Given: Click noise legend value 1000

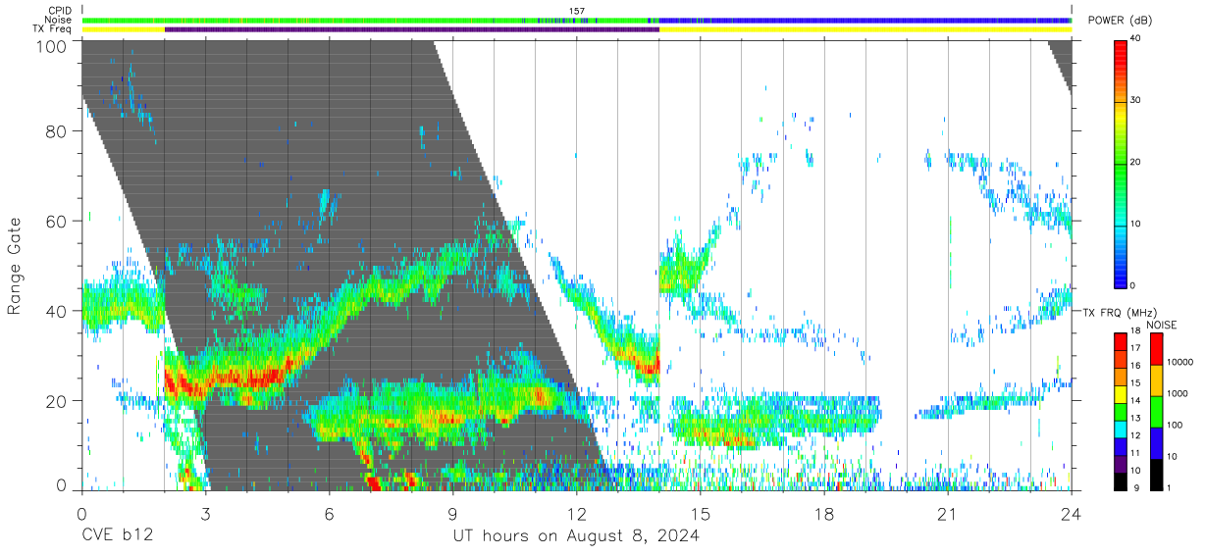Looking at the screenshot, I should coord(1177,393).
